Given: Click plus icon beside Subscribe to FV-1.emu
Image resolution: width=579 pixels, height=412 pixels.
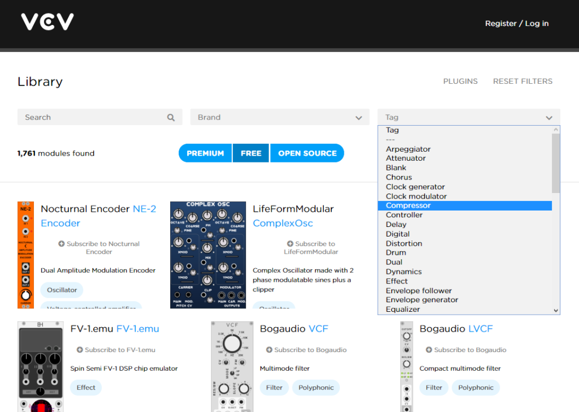Looking at the screenshot, I should (80, 350).
